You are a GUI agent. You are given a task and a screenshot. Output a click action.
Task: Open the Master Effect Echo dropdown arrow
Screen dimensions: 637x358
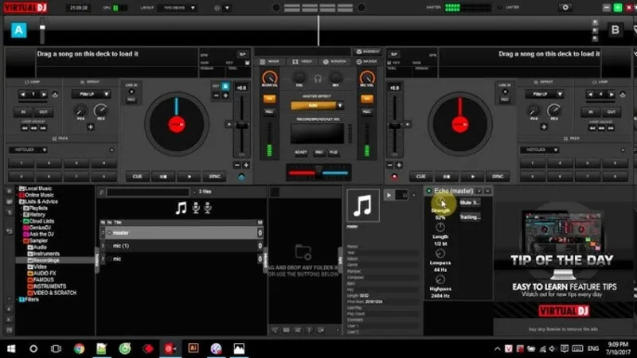340,106
